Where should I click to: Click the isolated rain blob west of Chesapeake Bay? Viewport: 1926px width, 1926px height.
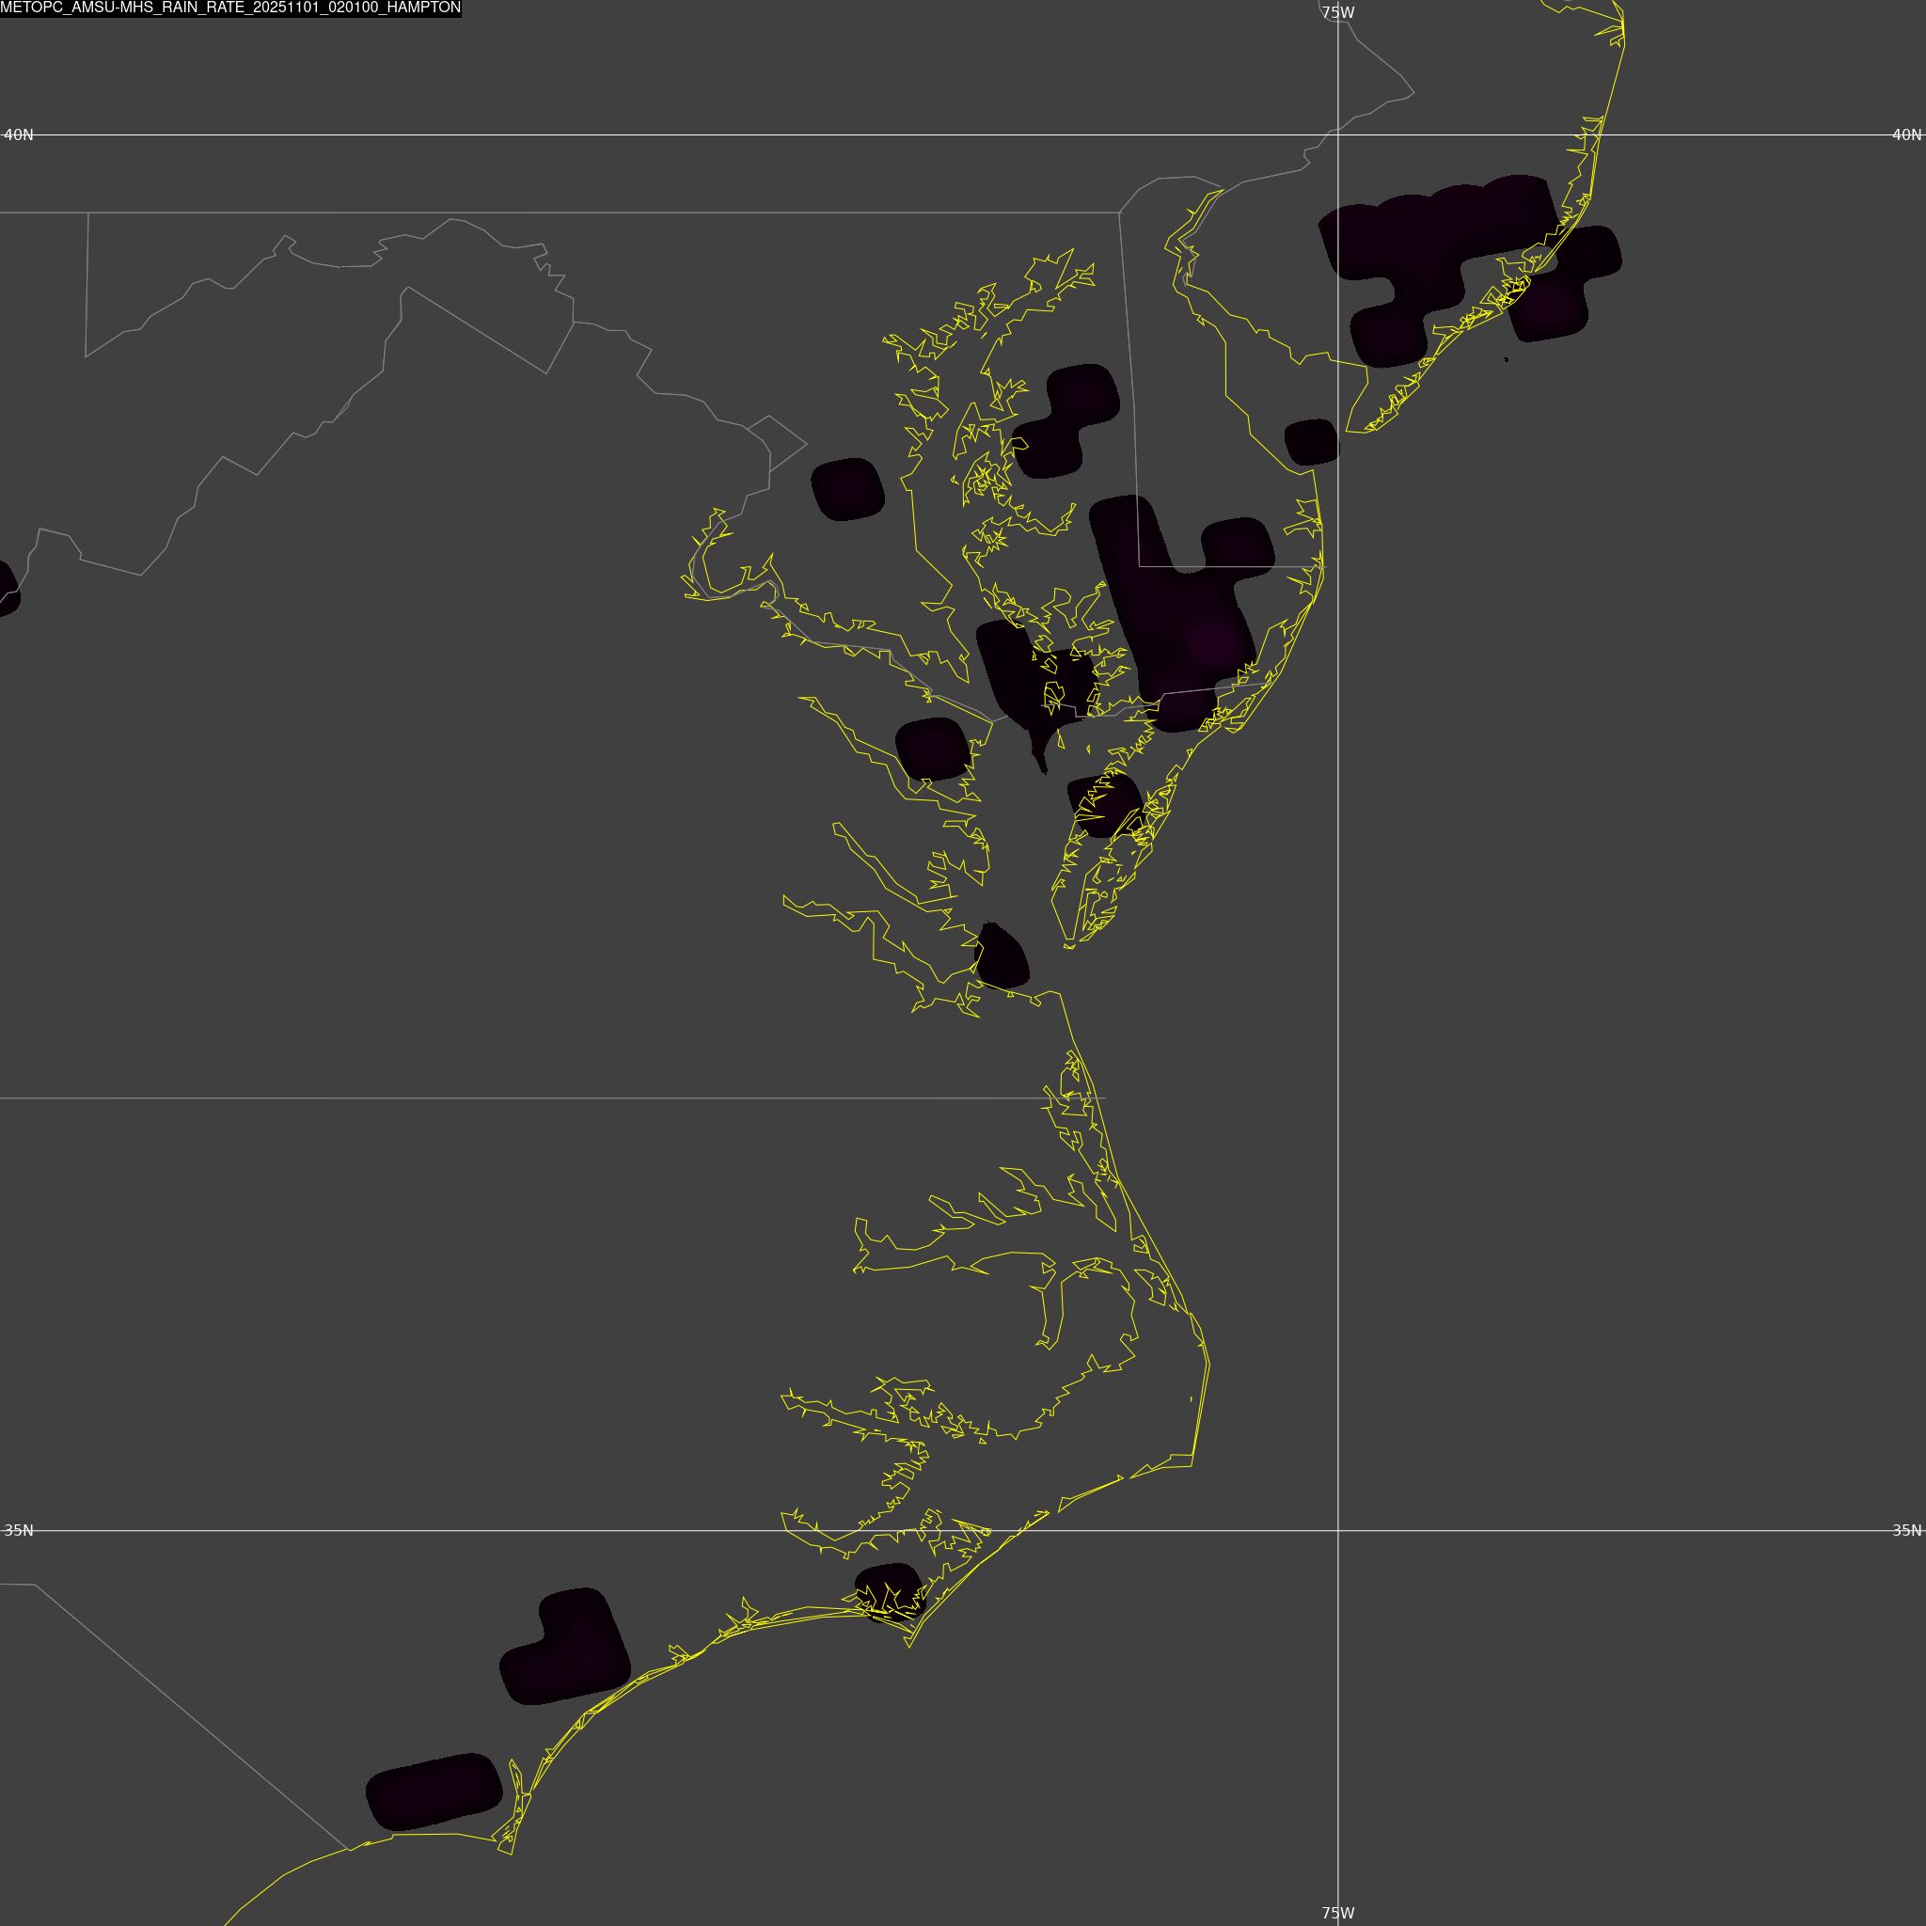pos(847,488)
